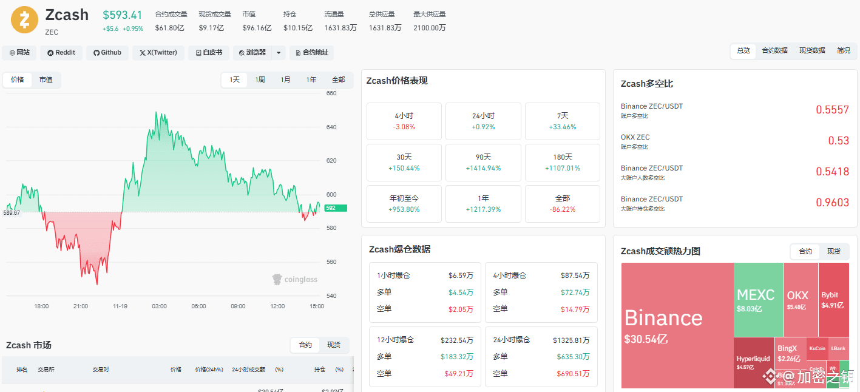Viewport: 860px width, 392px height.
Task: Click the current price tag 592 on chart
Action: 334,208
